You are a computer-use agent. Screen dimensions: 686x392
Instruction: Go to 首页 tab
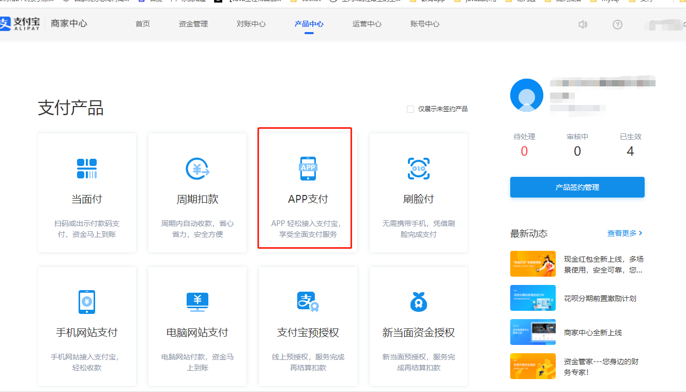point(143,24)
